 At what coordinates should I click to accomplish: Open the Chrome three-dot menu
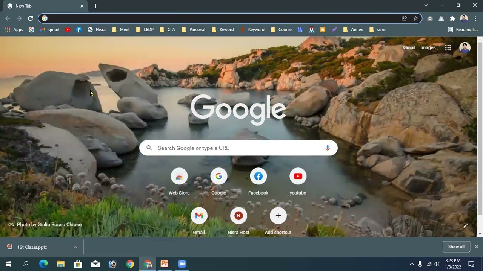click(x=475, y=18)
